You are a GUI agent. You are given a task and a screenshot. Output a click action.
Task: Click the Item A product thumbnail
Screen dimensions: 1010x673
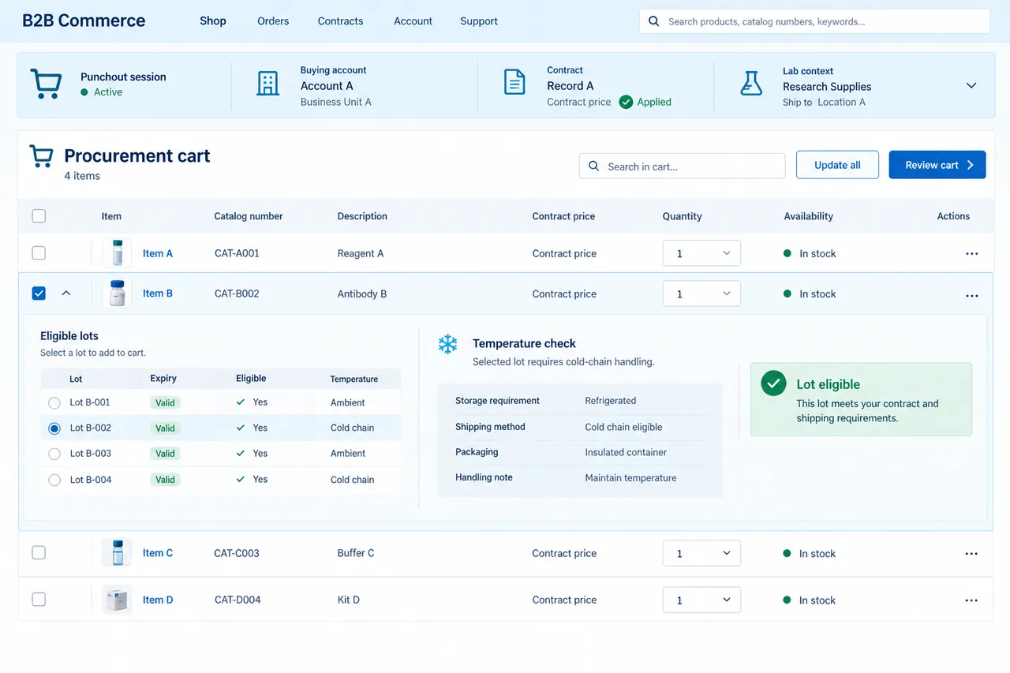point(118,253)
